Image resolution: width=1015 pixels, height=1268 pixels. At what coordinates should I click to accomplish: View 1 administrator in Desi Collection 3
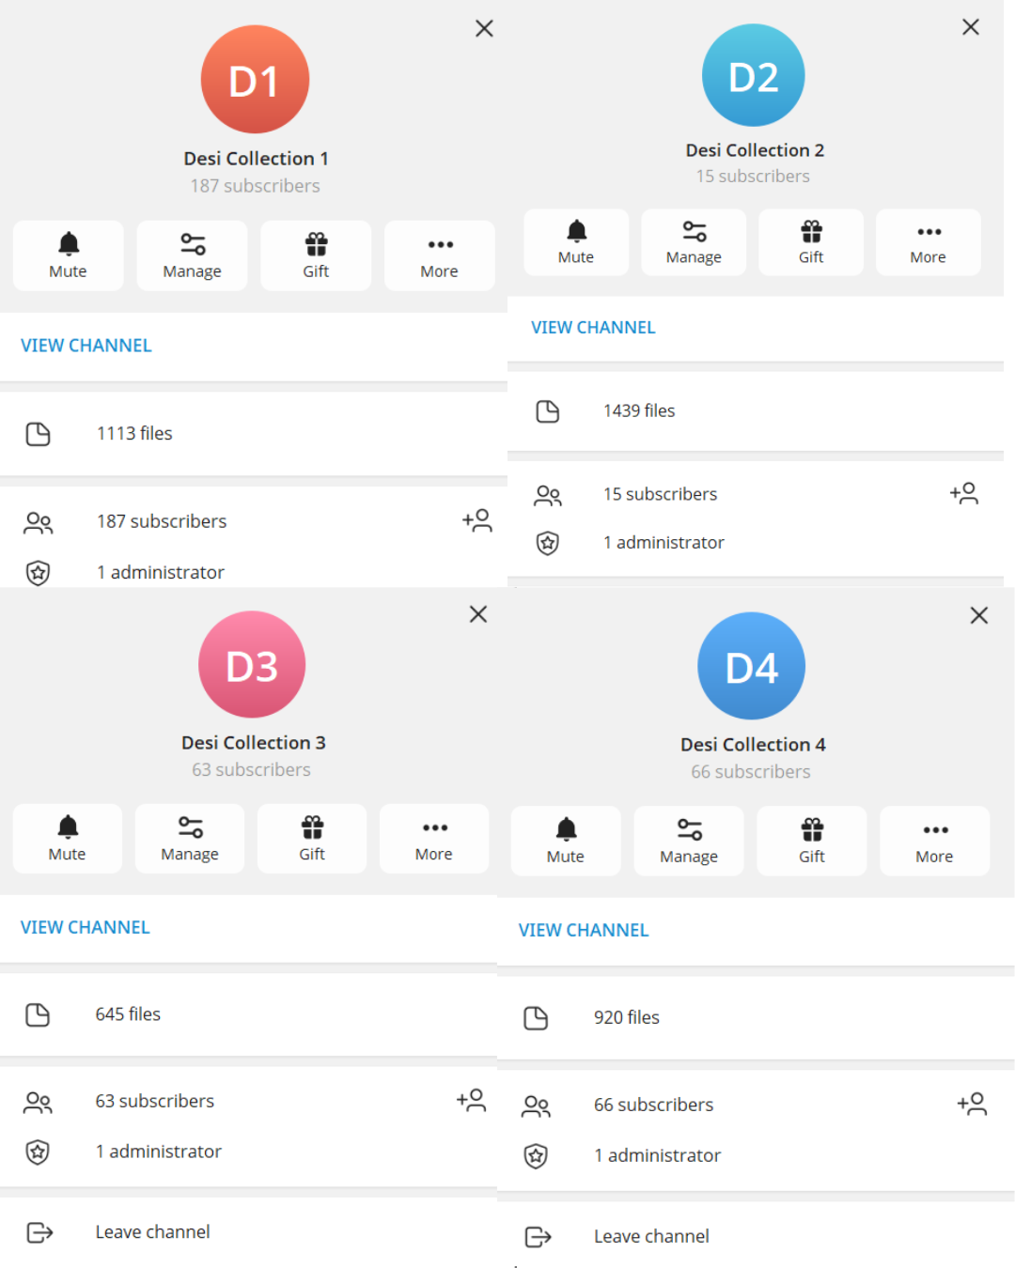(248, 1152)
